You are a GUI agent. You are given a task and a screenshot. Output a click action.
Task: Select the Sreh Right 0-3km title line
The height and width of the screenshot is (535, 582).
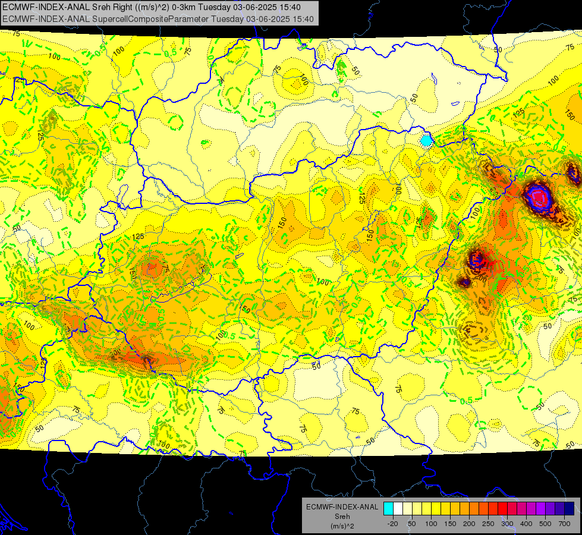pos(152,7)
